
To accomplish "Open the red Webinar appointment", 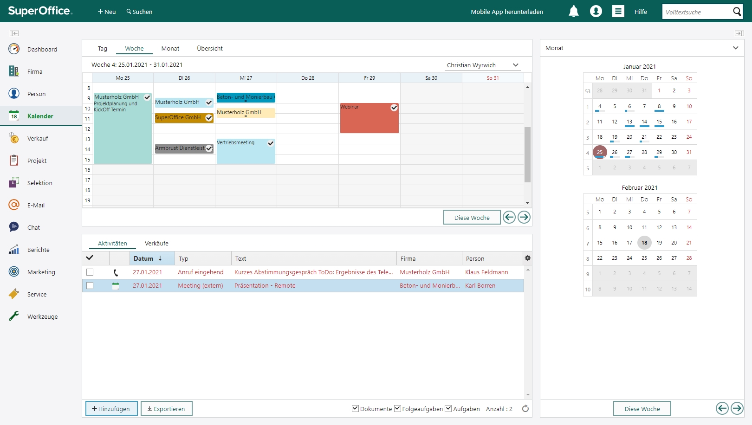I will click(x=370, y=118).
